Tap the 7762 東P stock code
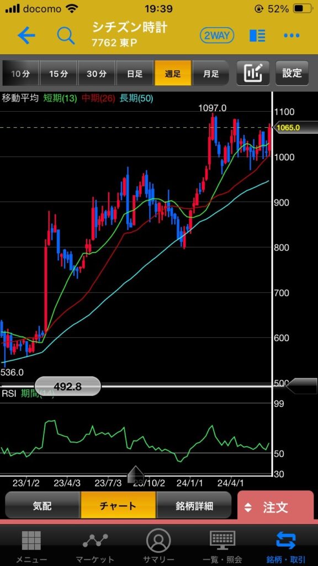The width and height of the screenshot is (318, 566). [x=114, y=43]
